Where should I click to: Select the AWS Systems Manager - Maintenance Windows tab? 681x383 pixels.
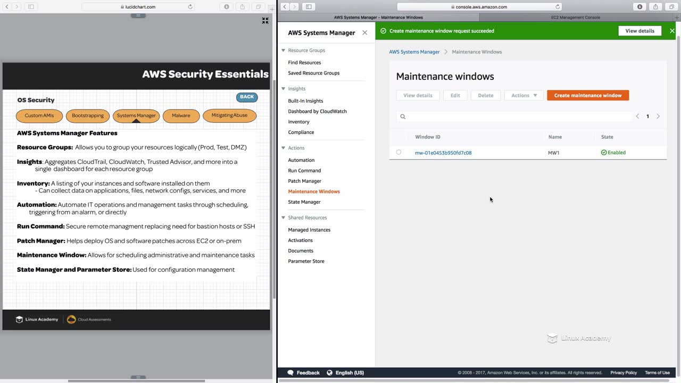tap(378, 18)
